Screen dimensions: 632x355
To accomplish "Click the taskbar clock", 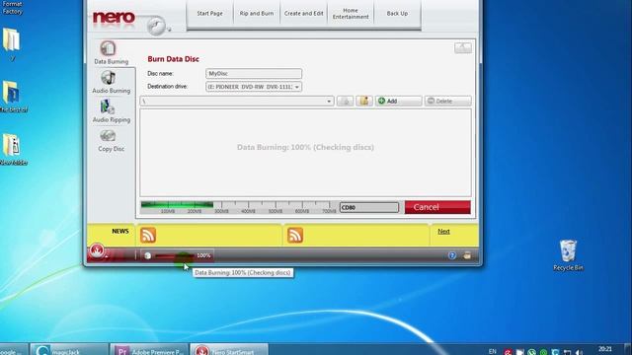I will tap(605, 349).
